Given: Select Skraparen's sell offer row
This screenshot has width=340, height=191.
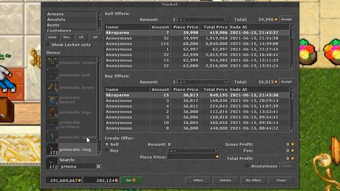Looking at the screenshot, I should click(x=197, y=33).
